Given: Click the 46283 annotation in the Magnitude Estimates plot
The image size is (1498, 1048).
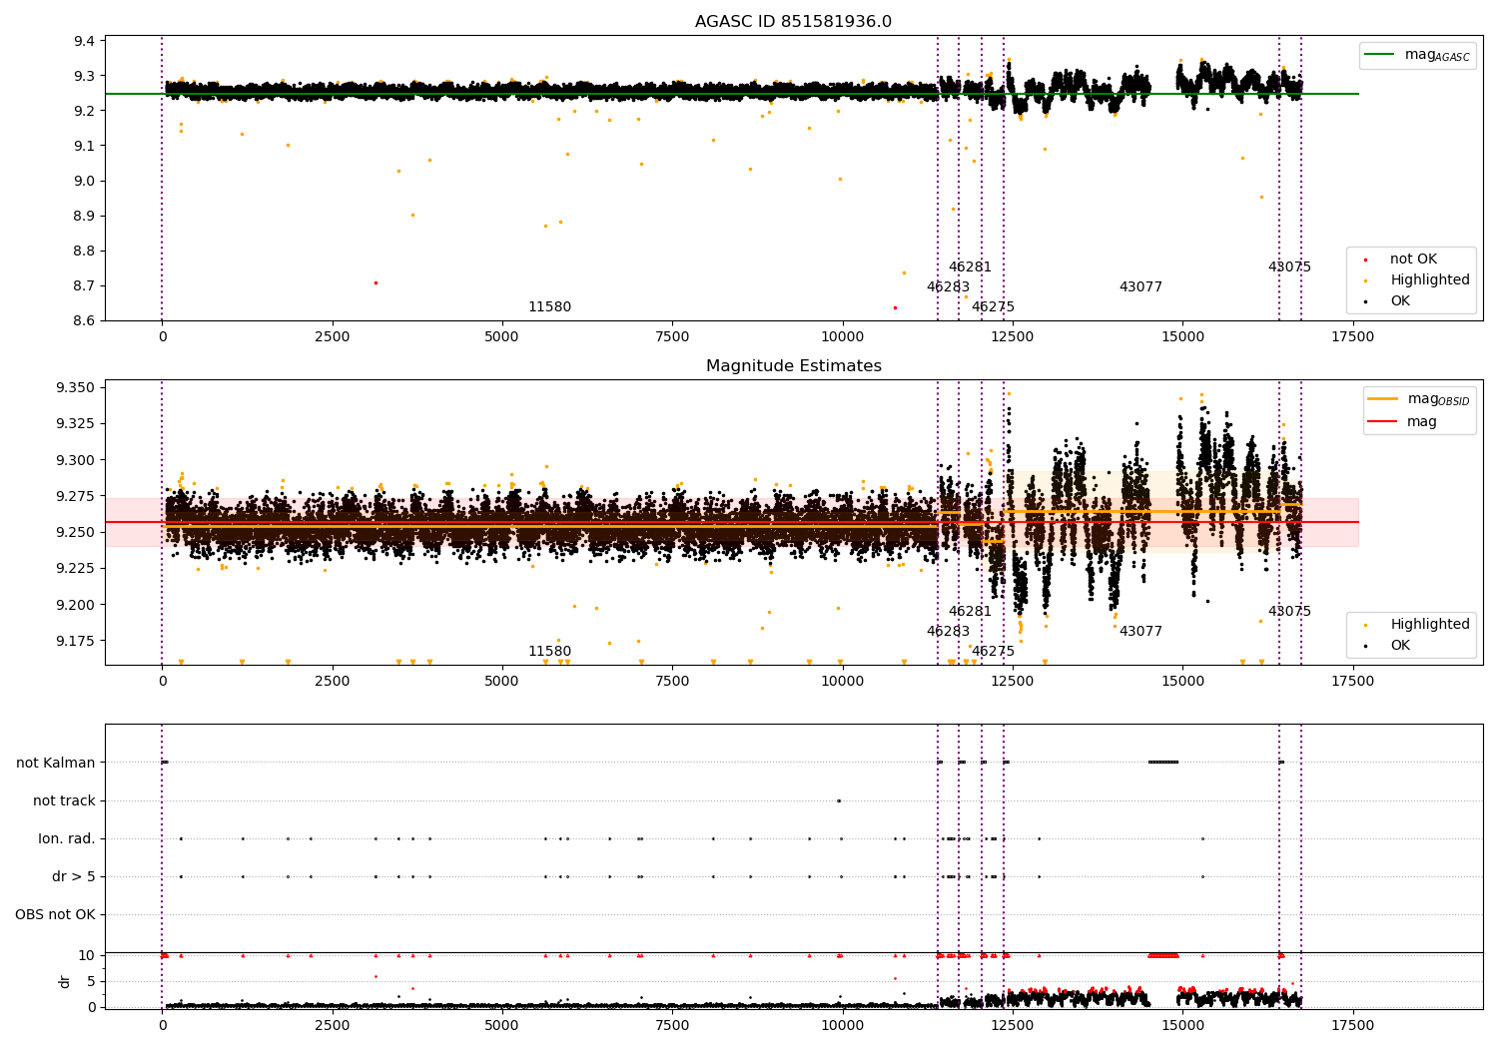Looking at the screenshot, I should tap(948, 632).
